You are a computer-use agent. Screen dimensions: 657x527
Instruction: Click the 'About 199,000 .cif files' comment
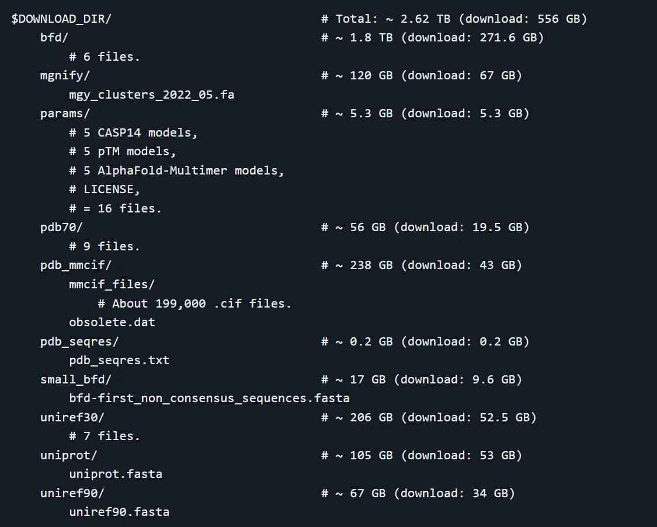click(x=194, y=303)
